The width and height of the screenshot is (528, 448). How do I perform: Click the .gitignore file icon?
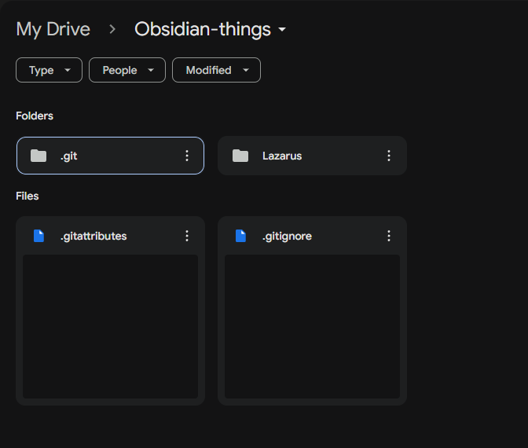click(x=240, y=236)
